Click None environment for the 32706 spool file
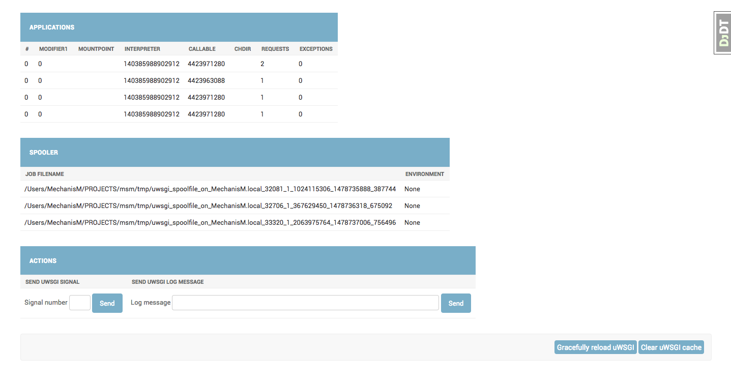Image resolution: width=731 pixels, height=382 pixels. (x=412, y=206)
